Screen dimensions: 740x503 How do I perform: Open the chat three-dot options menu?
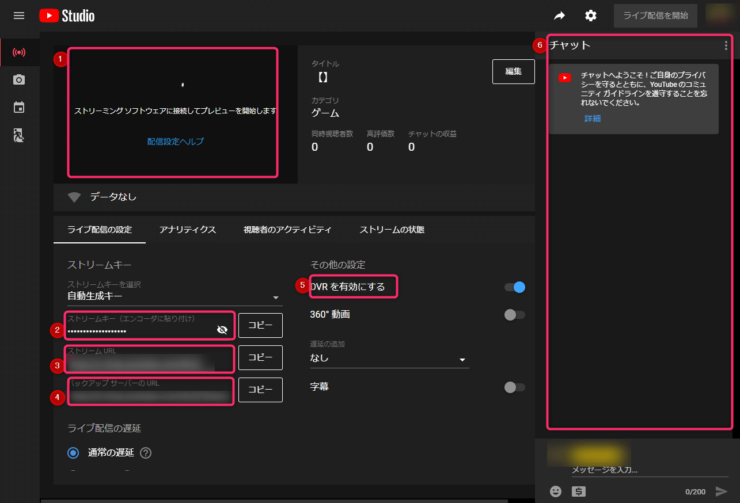click(726, 45)
